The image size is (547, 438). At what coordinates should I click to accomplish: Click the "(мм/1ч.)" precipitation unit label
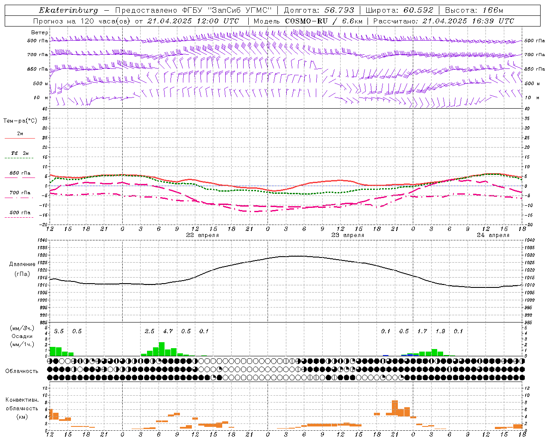(22, 344)
